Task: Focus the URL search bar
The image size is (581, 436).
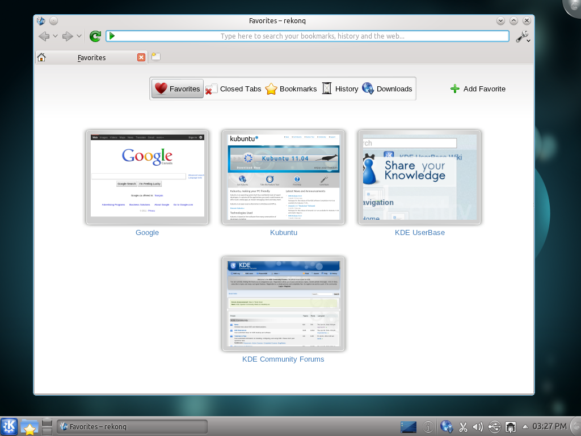Action: [308, 36]
